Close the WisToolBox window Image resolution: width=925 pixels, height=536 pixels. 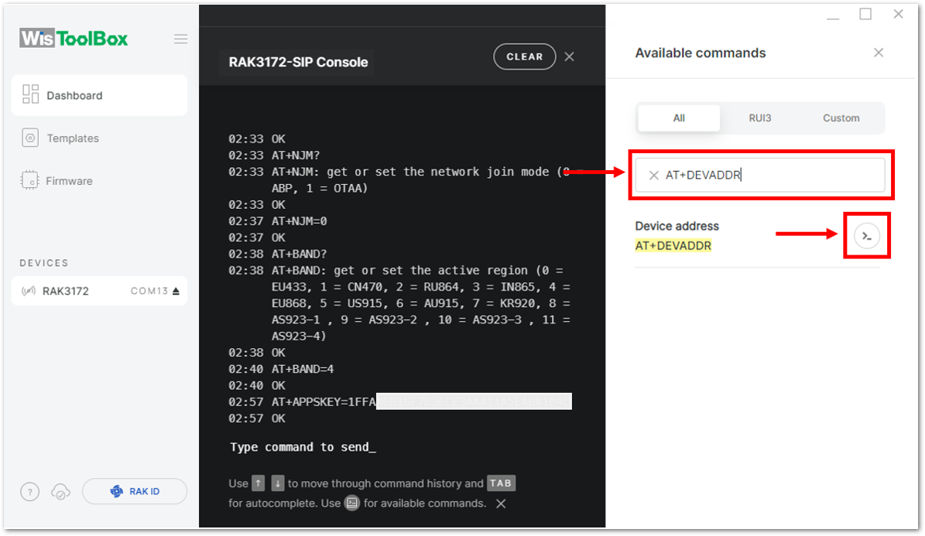tap(898, 14)
